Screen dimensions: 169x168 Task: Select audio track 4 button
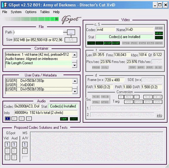29,118
